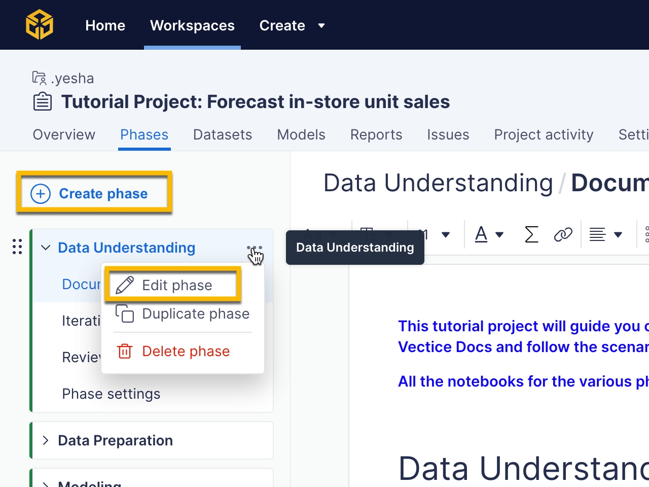Grab the drag handle beside Data Understanding
The width and height of the screenshot is (649, 487).
(17, 247)
